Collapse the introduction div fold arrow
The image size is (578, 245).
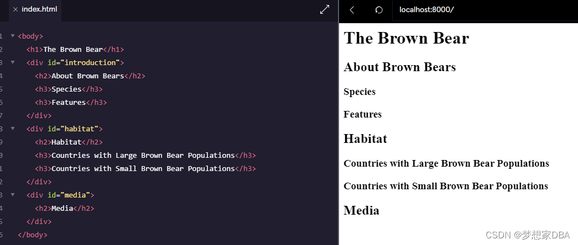tap(13, 62)
